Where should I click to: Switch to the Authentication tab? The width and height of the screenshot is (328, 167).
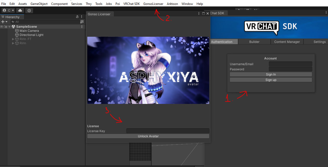224,42
